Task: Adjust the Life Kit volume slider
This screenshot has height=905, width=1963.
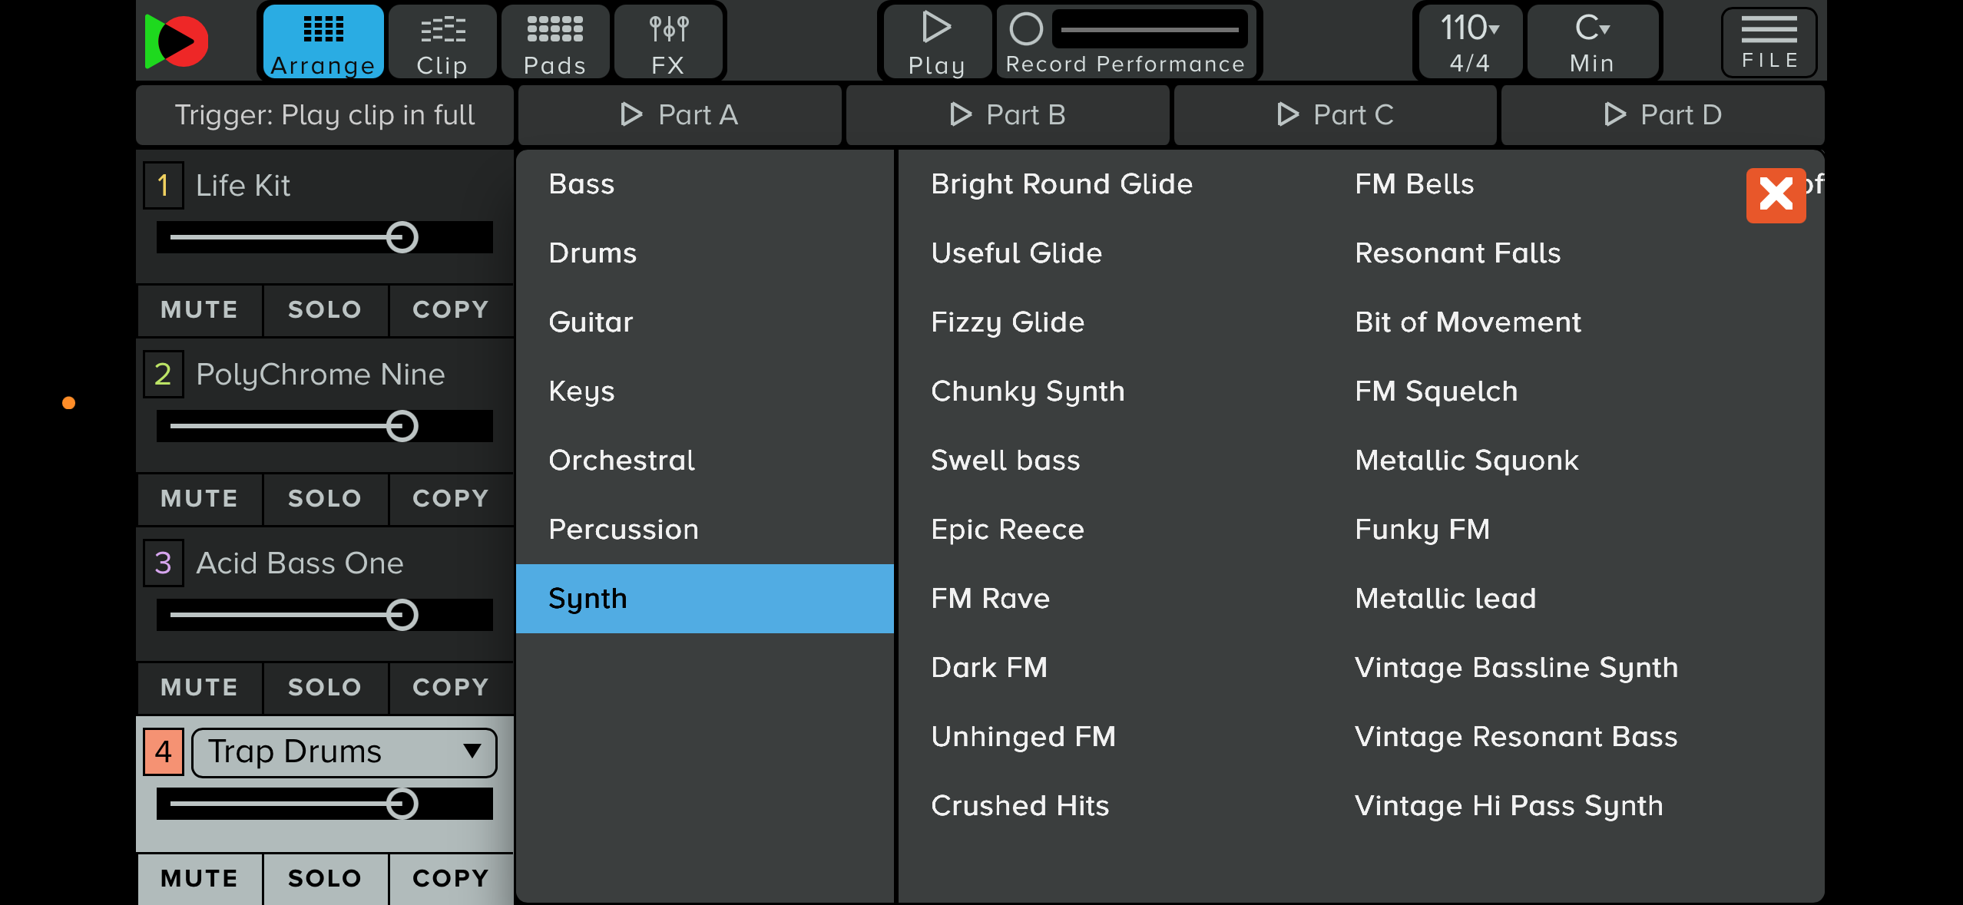Action: (325, 237)
